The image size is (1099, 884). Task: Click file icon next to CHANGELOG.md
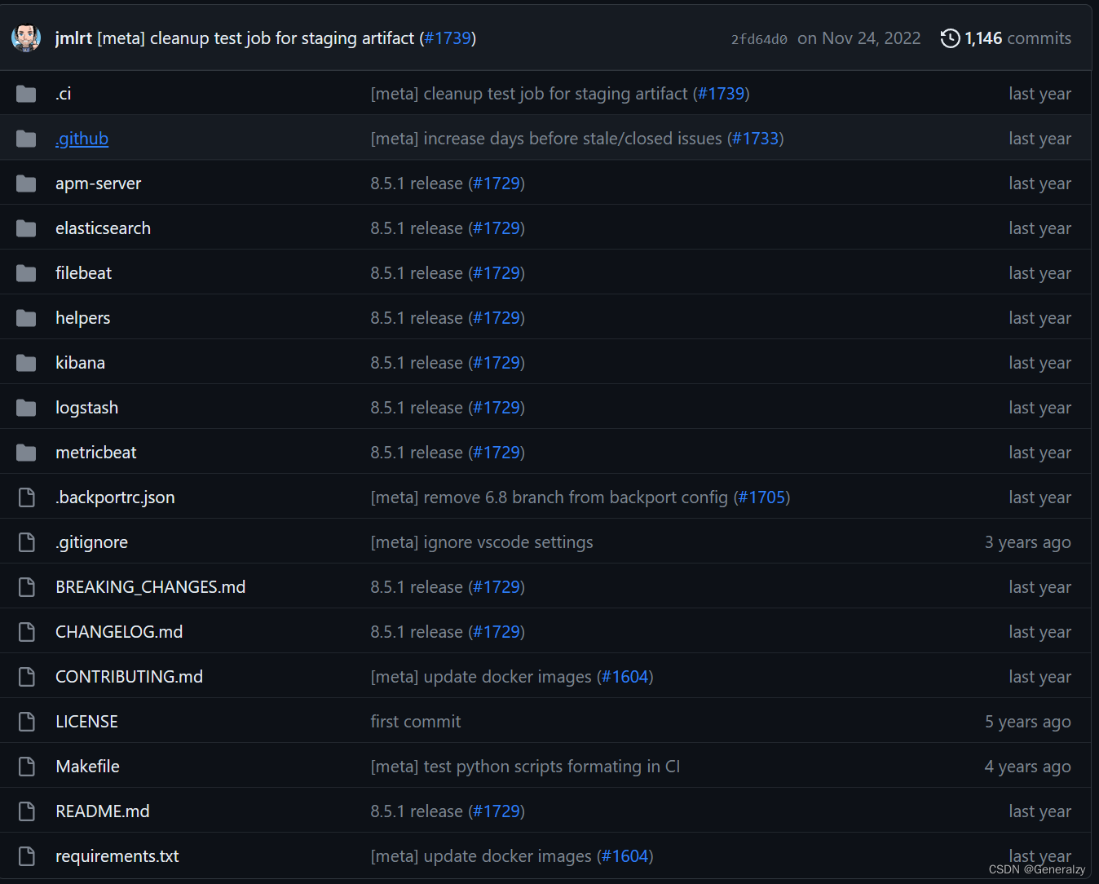tap(27, 632)
